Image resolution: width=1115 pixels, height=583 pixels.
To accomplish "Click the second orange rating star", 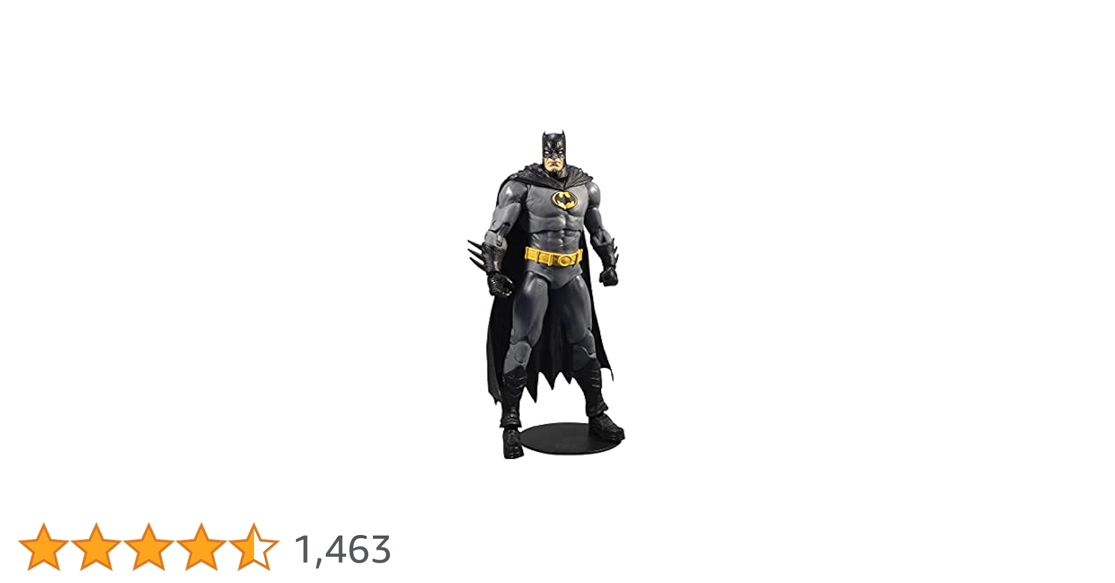I will (96, 547).
